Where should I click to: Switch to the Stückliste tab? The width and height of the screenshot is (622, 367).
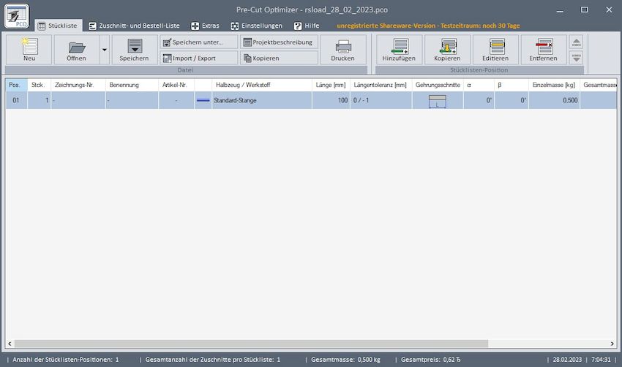59,26
